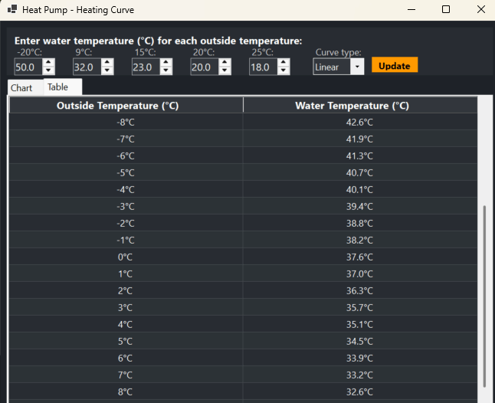Select the 2°C outside temperature cell
The width and height of the screenshot is (495, 403).
tap(126, 290)
